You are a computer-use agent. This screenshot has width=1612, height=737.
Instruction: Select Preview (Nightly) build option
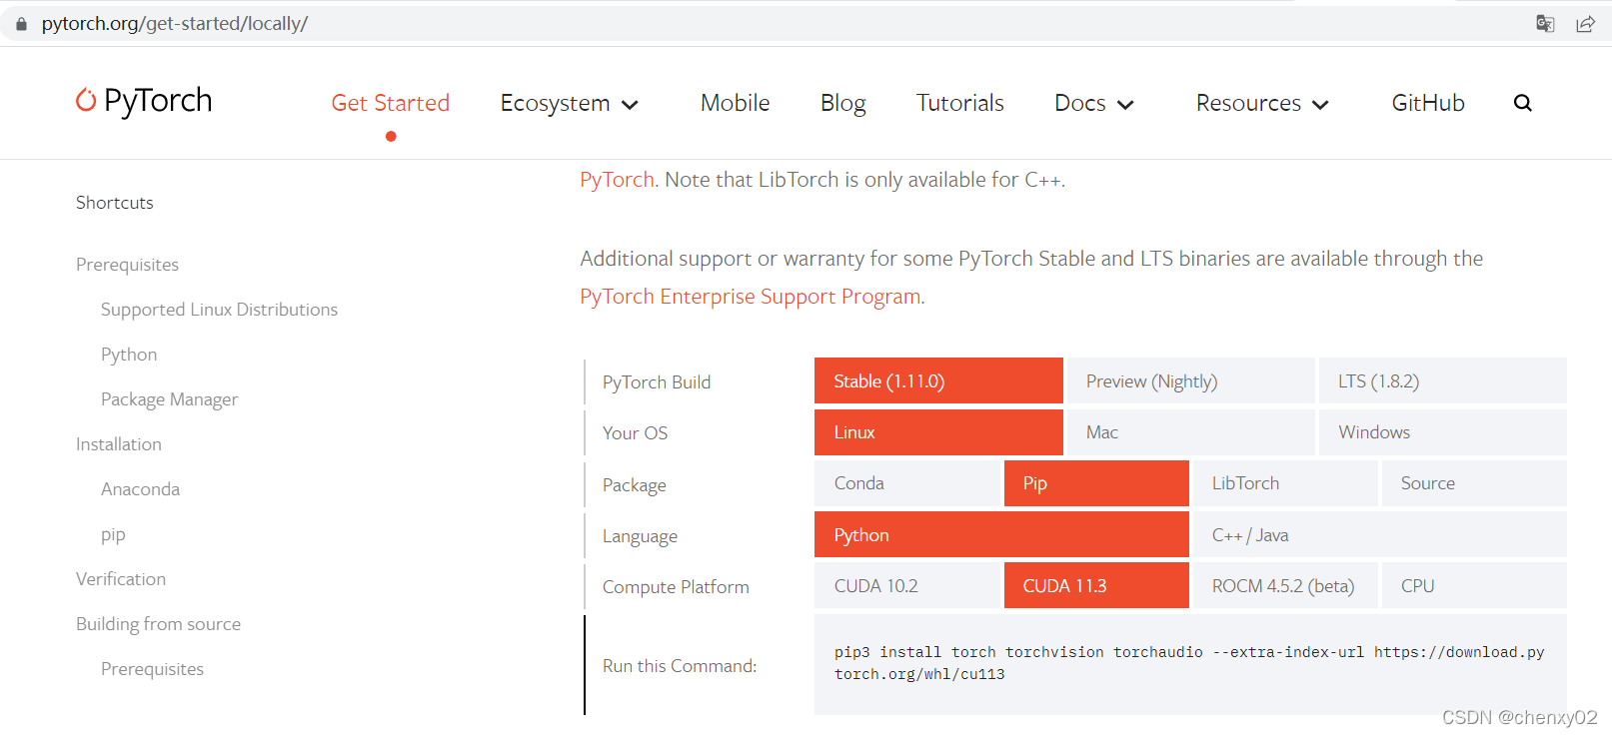click(1190, 380)
